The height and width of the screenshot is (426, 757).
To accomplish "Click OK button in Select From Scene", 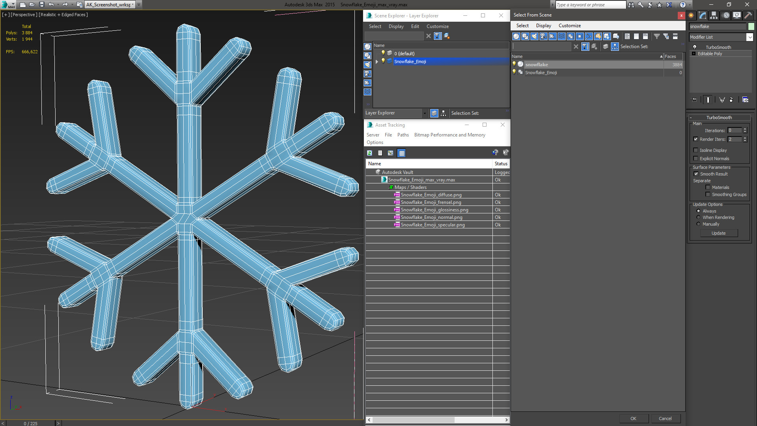I will click(633, 419).
